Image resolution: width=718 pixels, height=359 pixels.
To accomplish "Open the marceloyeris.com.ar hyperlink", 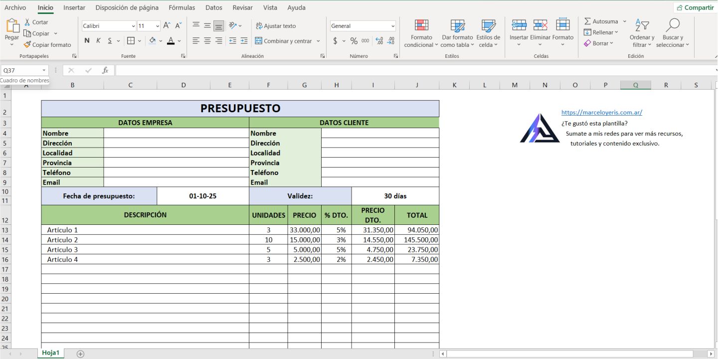I will tap(601, 112).
